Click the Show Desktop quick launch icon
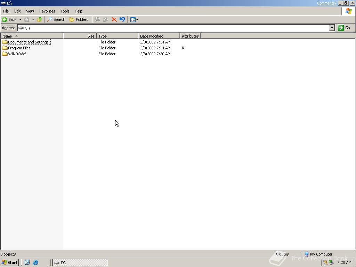Image resolution: width=356 pixels, height=267 pixels. 27,262
